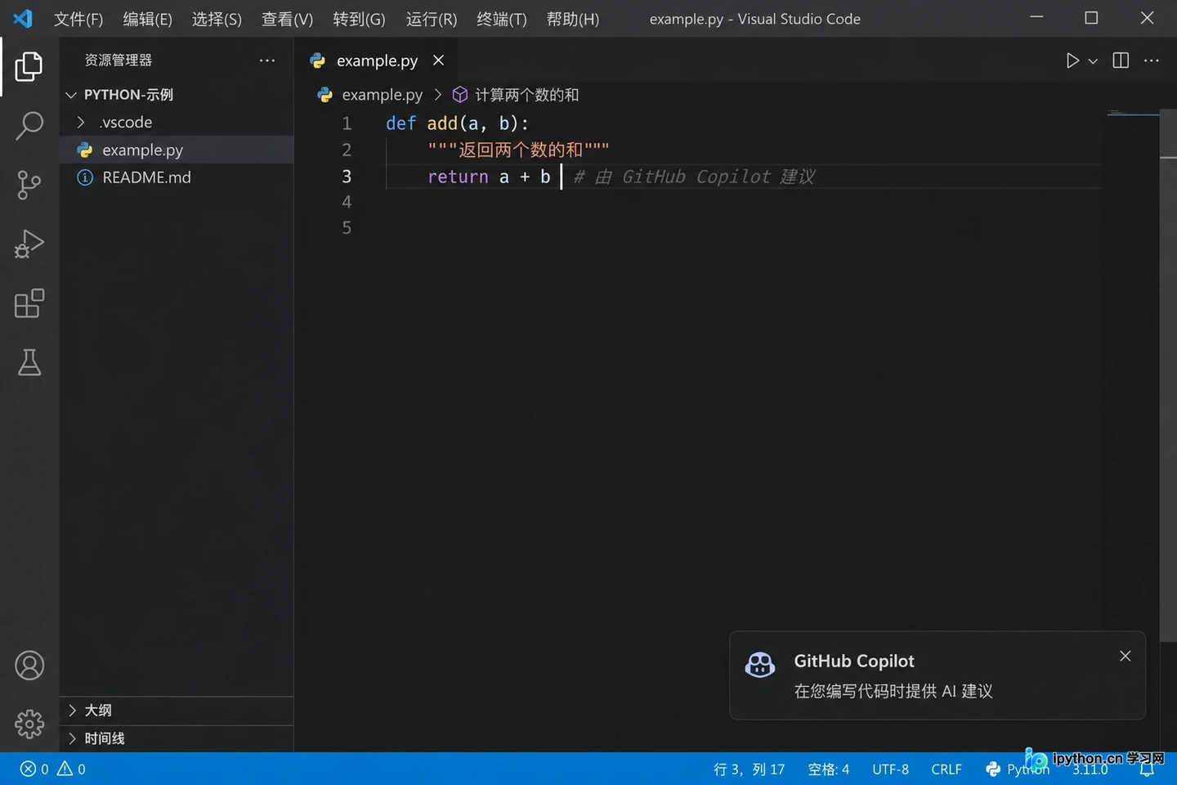Click the 行 3, 列 17 cursor position
Viewport: 1177px width, 785px height.
tap(749, 769)
